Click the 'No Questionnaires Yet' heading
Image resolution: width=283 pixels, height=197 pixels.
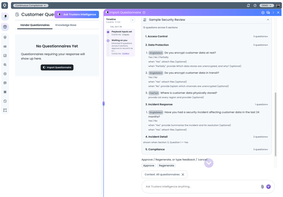[x=57, y=46]
